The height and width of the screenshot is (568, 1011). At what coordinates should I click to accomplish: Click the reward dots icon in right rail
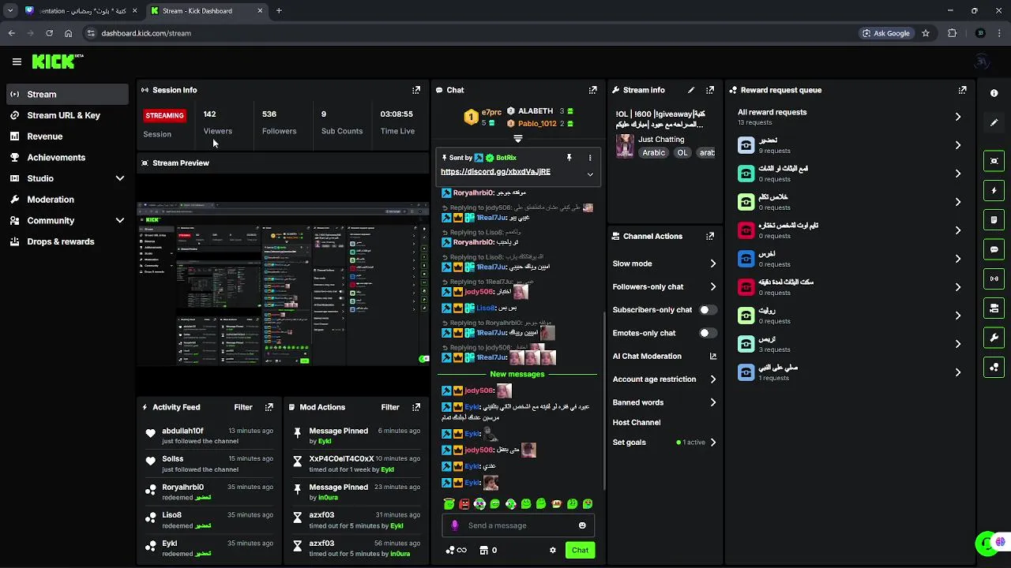coord(994,367)
